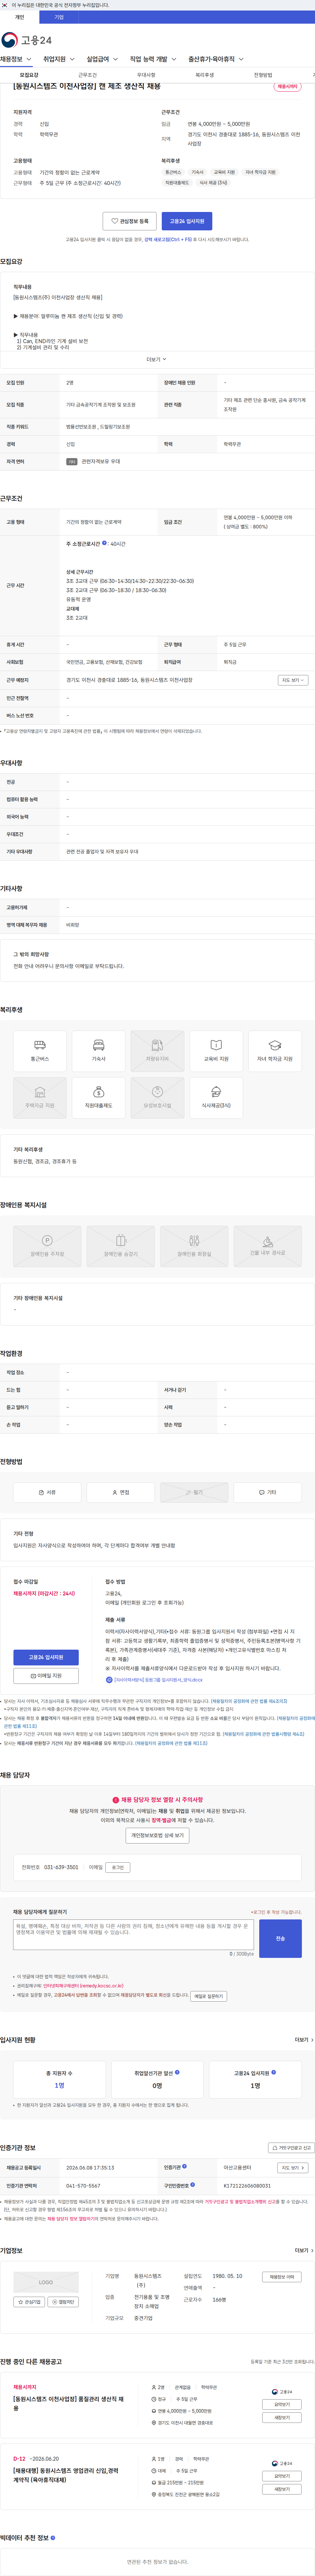
Task: Click the 관심정보 등록 heart button
Action: point(130,221)
